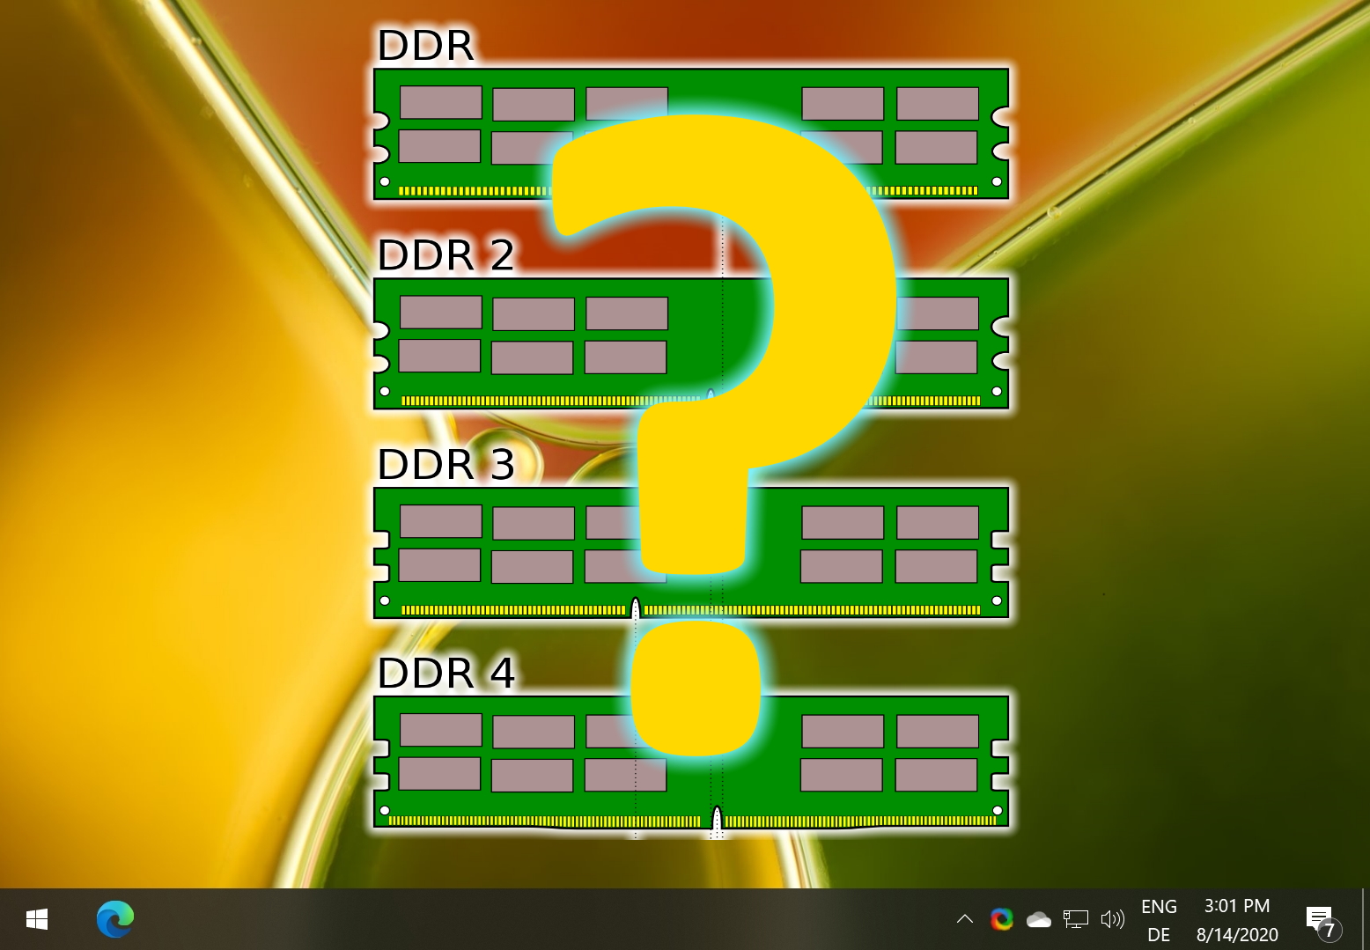Open the Start menu
Image resolution: width=1370 pixels, height=950 pixels.
36,919
